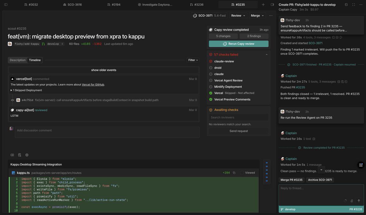Open the floating list menu icon
The image size is (366, 215).
click(361, 165)
